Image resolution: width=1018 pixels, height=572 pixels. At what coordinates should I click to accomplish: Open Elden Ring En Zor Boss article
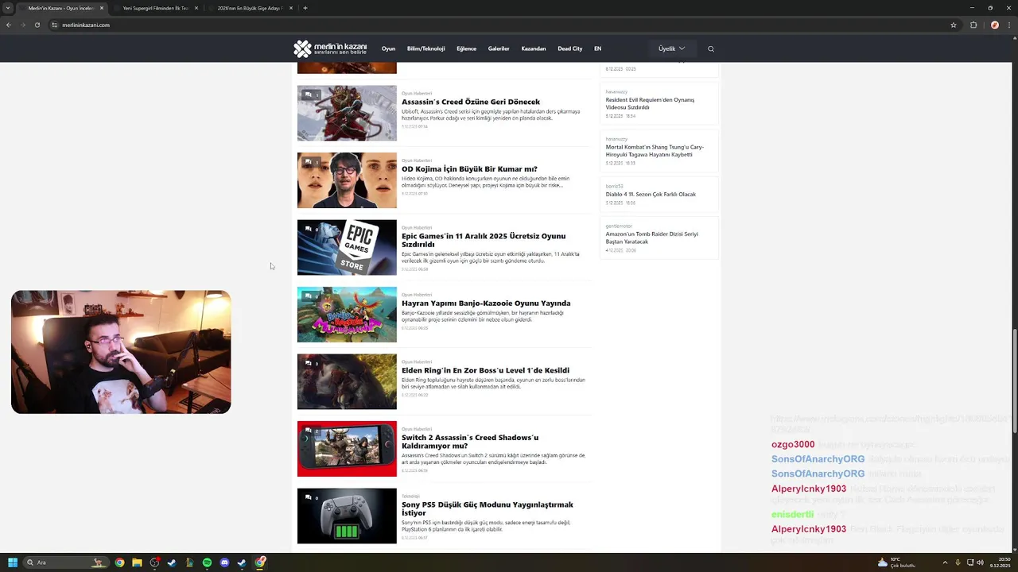pos(485,370)
